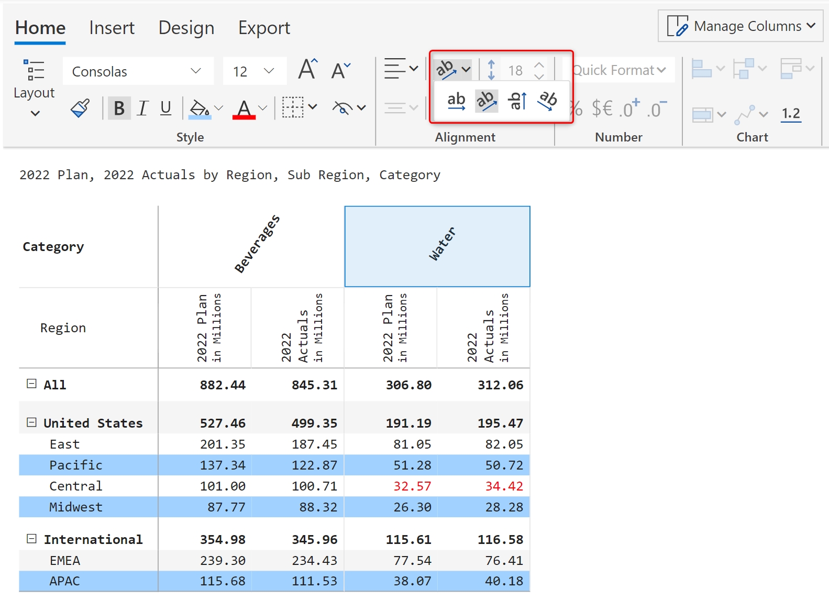
Task: Select the rotate text downward option
Action: click(548, 101)
